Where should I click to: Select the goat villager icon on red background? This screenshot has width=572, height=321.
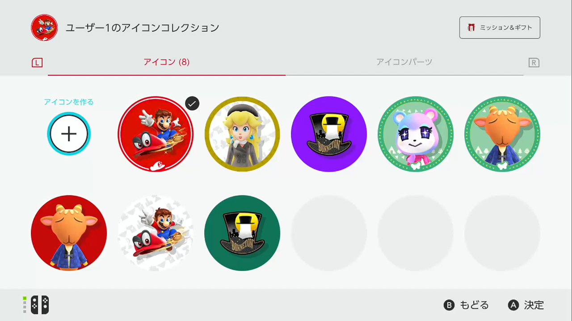[x=69, y=233]
